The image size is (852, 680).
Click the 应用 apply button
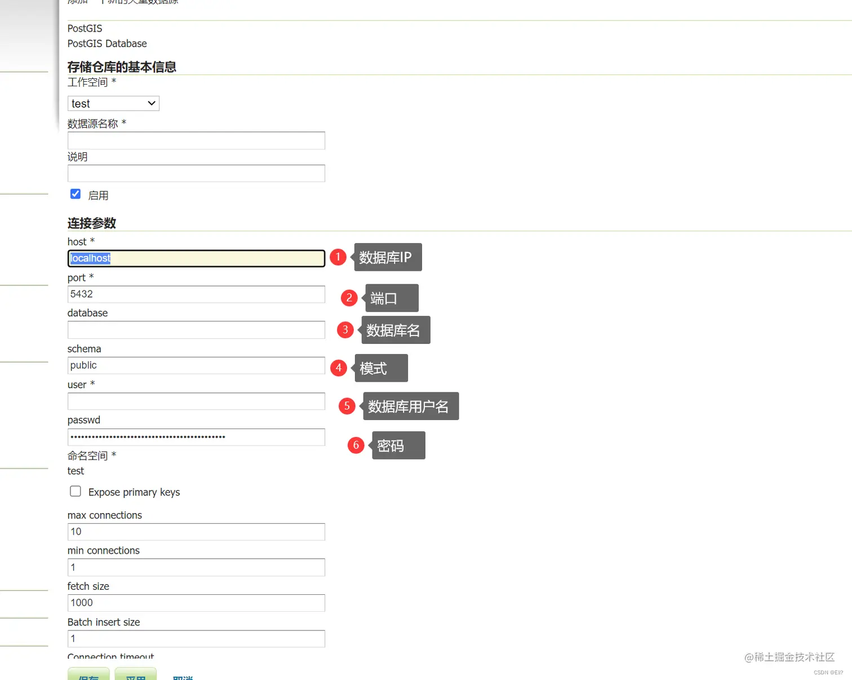pyautogui.click(x=136, y=676)
